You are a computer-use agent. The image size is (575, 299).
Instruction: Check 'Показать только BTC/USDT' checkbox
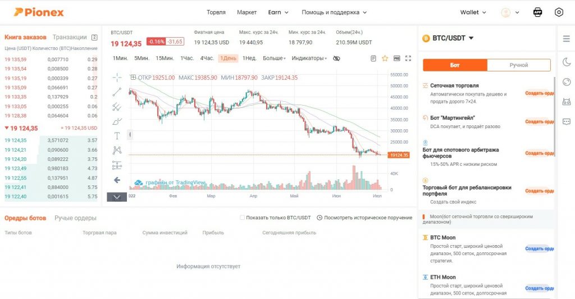[242, 218]
